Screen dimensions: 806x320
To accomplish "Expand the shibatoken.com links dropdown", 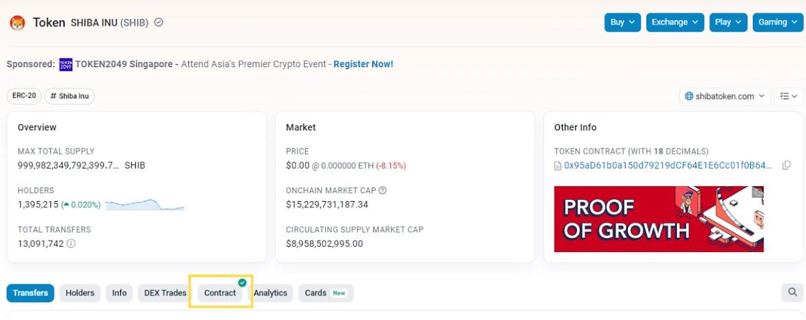I will (x=724, y=96).
